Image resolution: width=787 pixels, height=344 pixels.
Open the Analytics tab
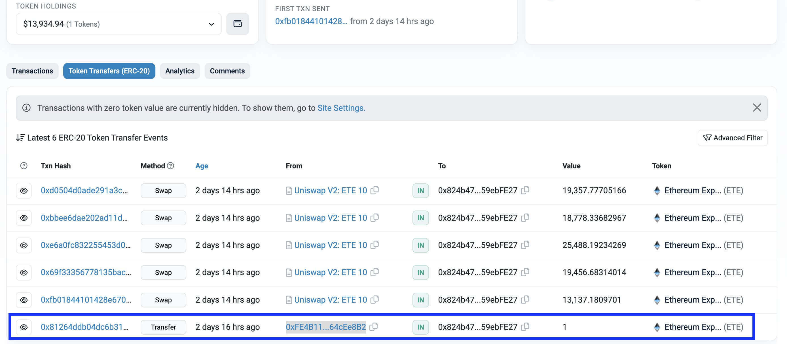180,71
